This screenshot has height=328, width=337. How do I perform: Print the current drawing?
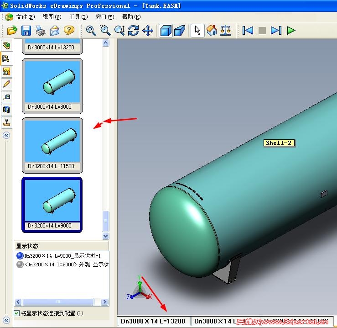[x=41, y=30]
